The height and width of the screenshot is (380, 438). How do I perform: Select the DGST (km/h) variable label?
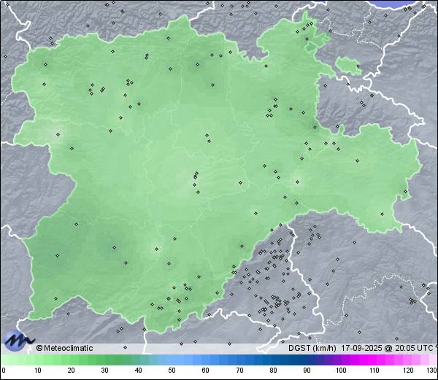(x=312, y=348)
